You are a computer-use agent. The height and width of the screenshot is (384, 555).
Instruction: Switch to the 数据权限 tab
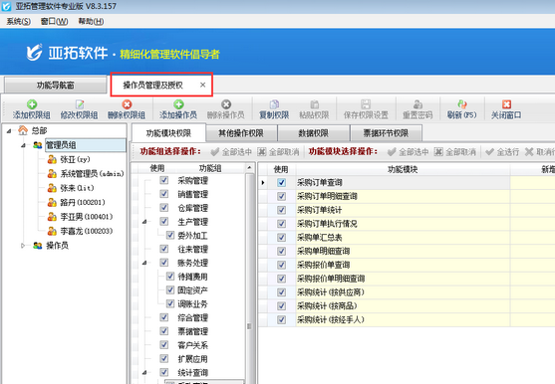point(314,133)
